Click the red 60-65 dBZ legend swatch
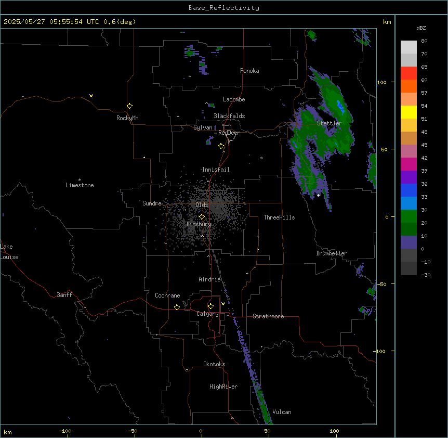448x438 pixels. [409, 73]
